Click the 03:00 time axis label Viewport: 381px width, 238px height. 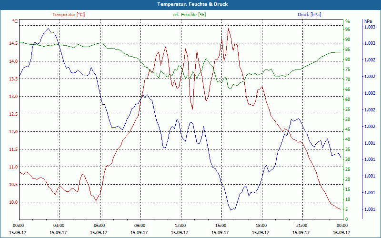(58, 225)
